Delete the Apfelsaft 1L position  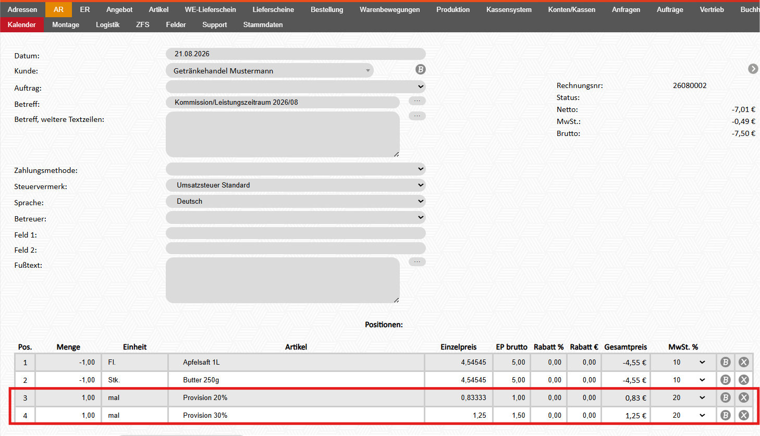[x=744, y=363]
